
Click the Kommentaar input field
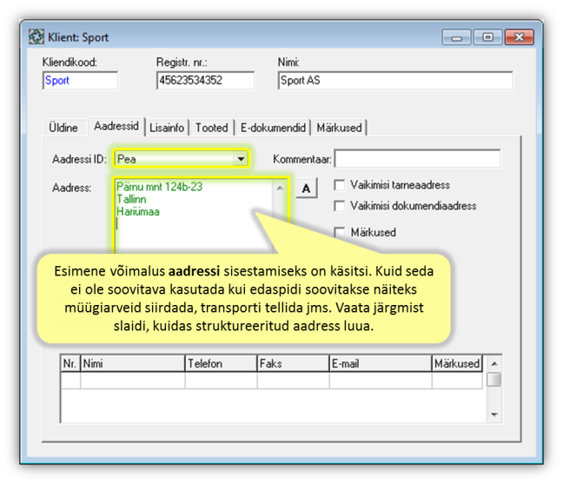click(417, 159)
